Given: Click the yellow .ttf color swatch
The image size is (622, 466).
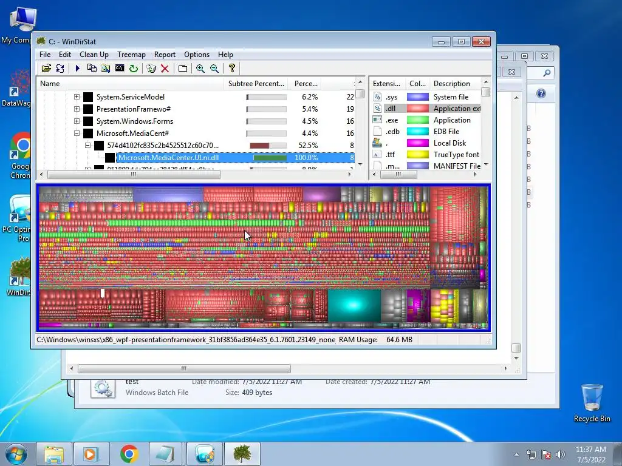Looking at the screenshot, I should [418, 154].
